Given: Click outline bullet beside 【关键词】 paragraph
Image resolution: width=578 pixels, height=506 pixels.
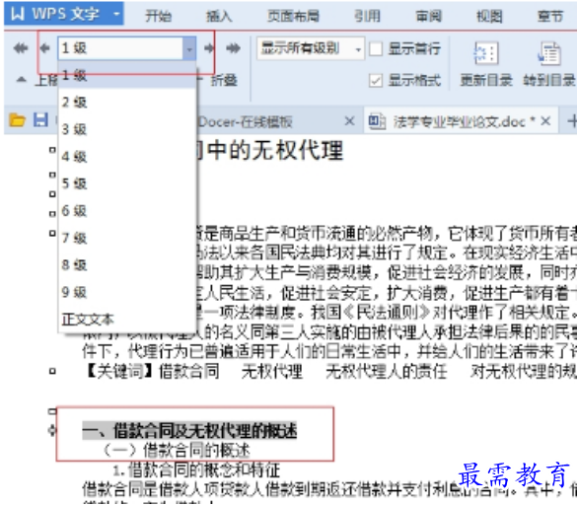Looking at the screenshot, I should (52, 371).
